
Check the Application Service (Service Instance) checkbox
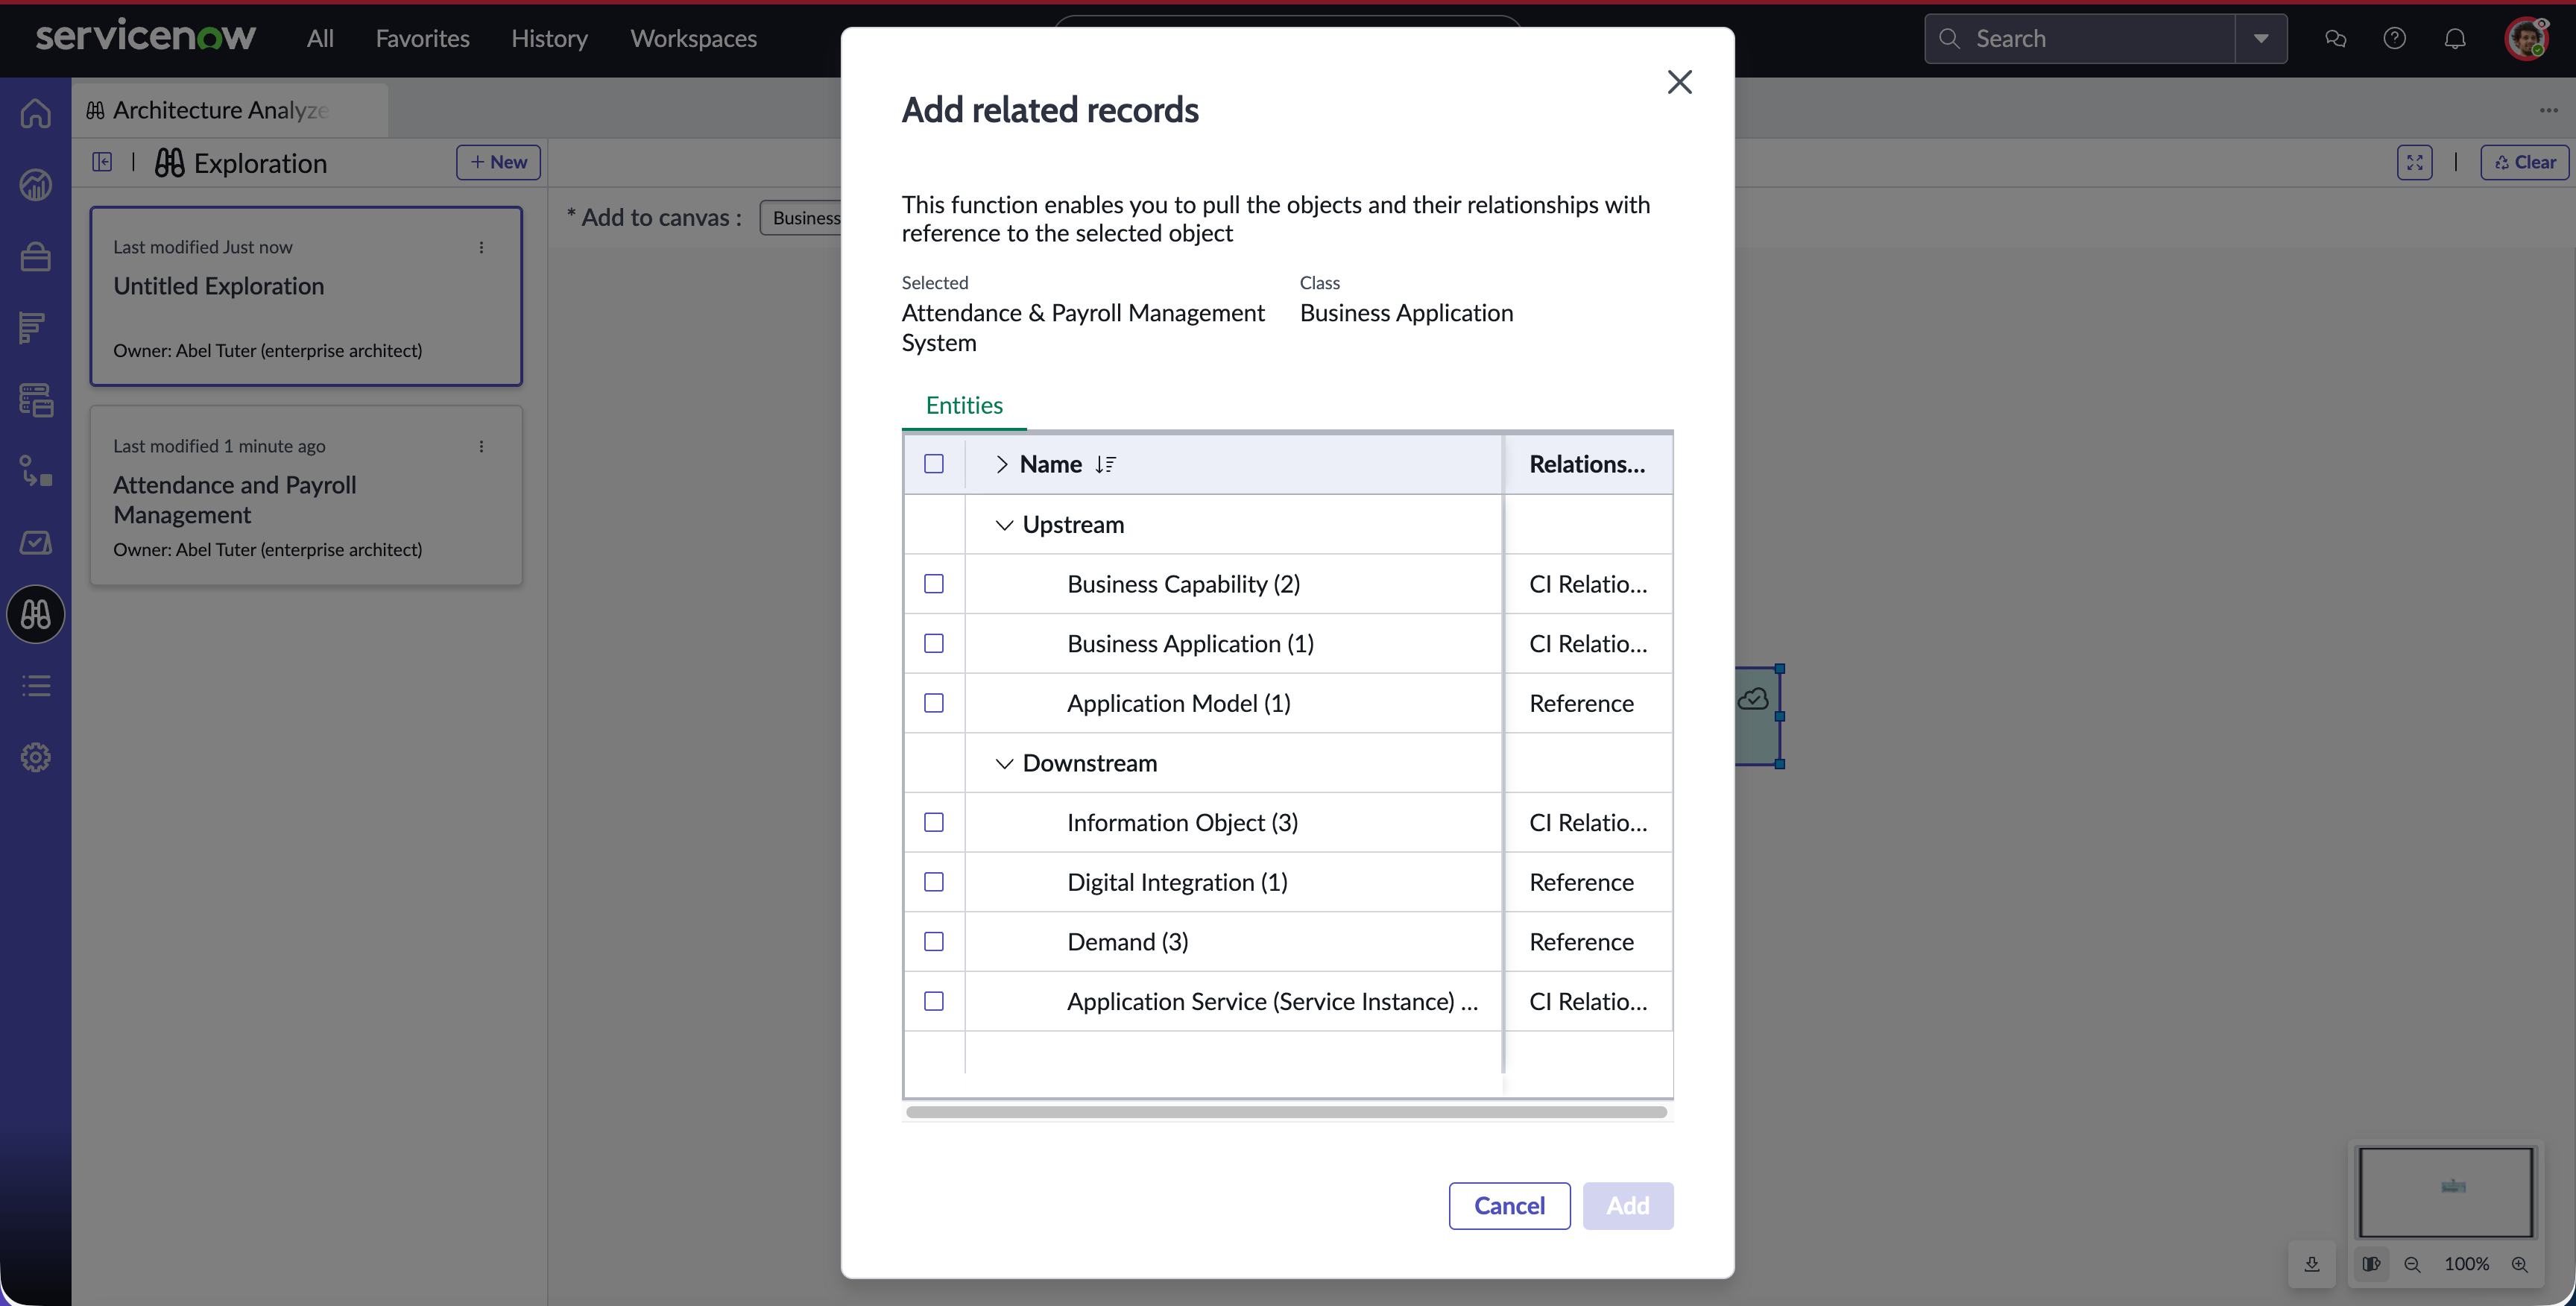pyautogui.click(x=934, y=1001)
